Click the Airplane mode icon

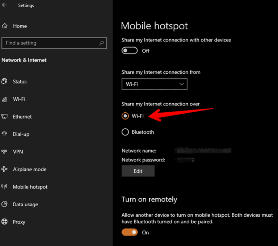point(5,169)
